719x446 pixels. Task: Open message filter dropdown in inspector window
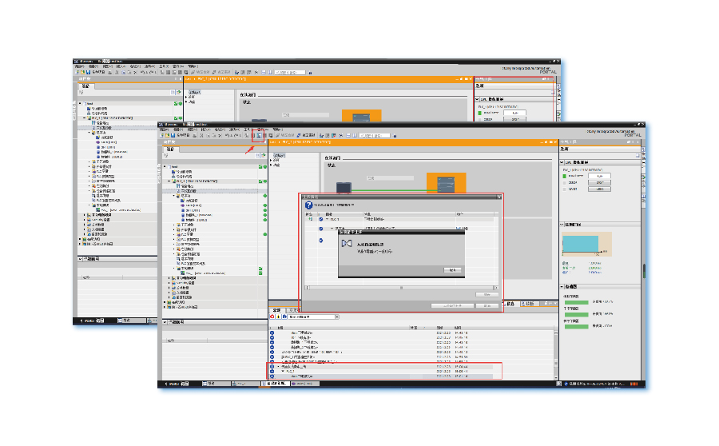tap(337, 317)
